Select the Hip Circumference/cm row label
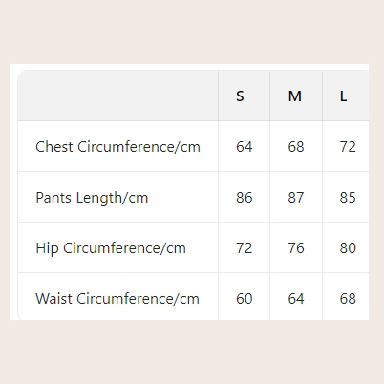The height and width of the screenshot is (384, 384). 111,248
